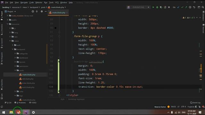The height and width of the screenshot is (115, 205).
Task: Expand the dashboard folder
Action: 15,57
